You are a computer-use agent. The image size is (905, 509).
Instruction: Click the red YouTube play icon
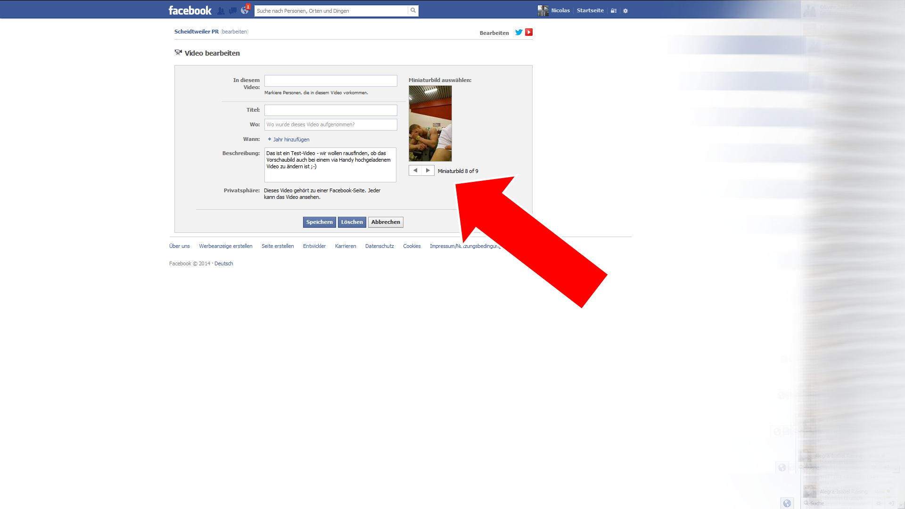pyautogui.click(x=529, y=32)
